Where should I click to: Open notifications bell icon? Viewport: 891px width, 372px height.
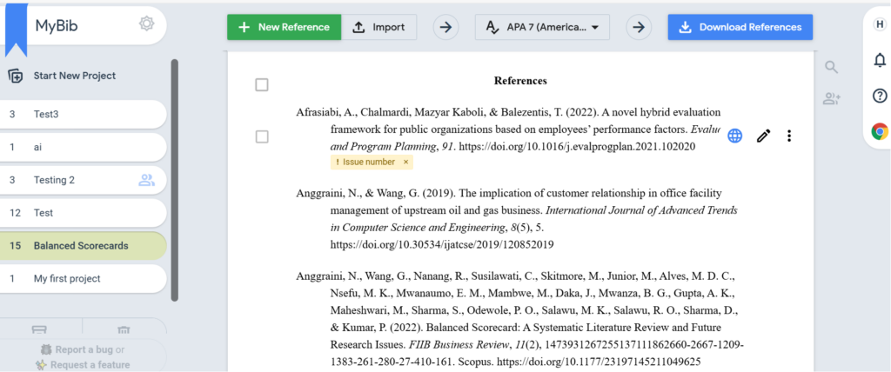[880, 60]
